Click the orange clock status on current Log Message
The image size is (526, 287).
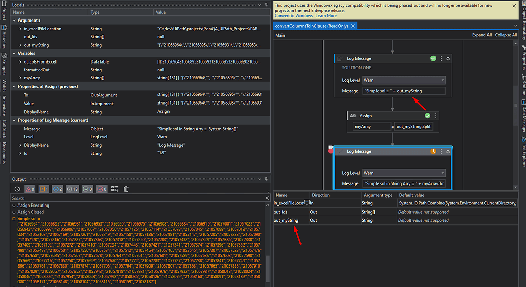(434, 151)
